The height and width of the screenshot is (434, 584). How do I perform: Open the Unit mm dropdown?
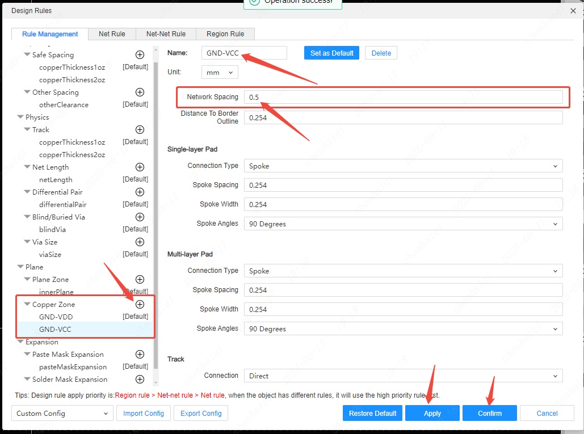click(220, 73)
